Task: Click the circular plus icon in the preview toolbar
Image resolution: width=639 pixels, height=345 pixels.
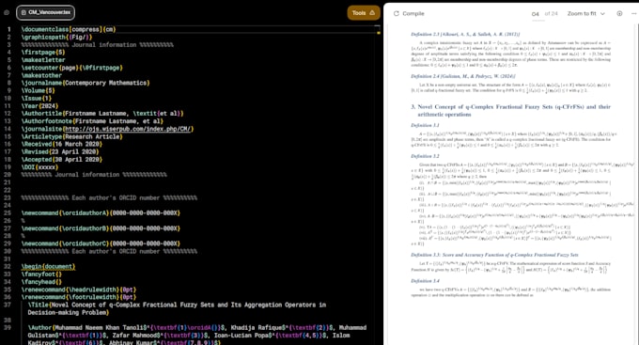Action: pyautogui.click(x=619, y=13)
